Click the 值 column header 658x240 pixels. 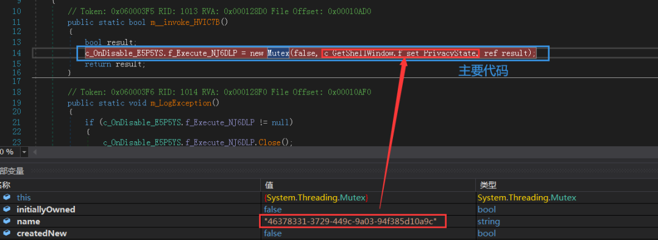point(269,185)
